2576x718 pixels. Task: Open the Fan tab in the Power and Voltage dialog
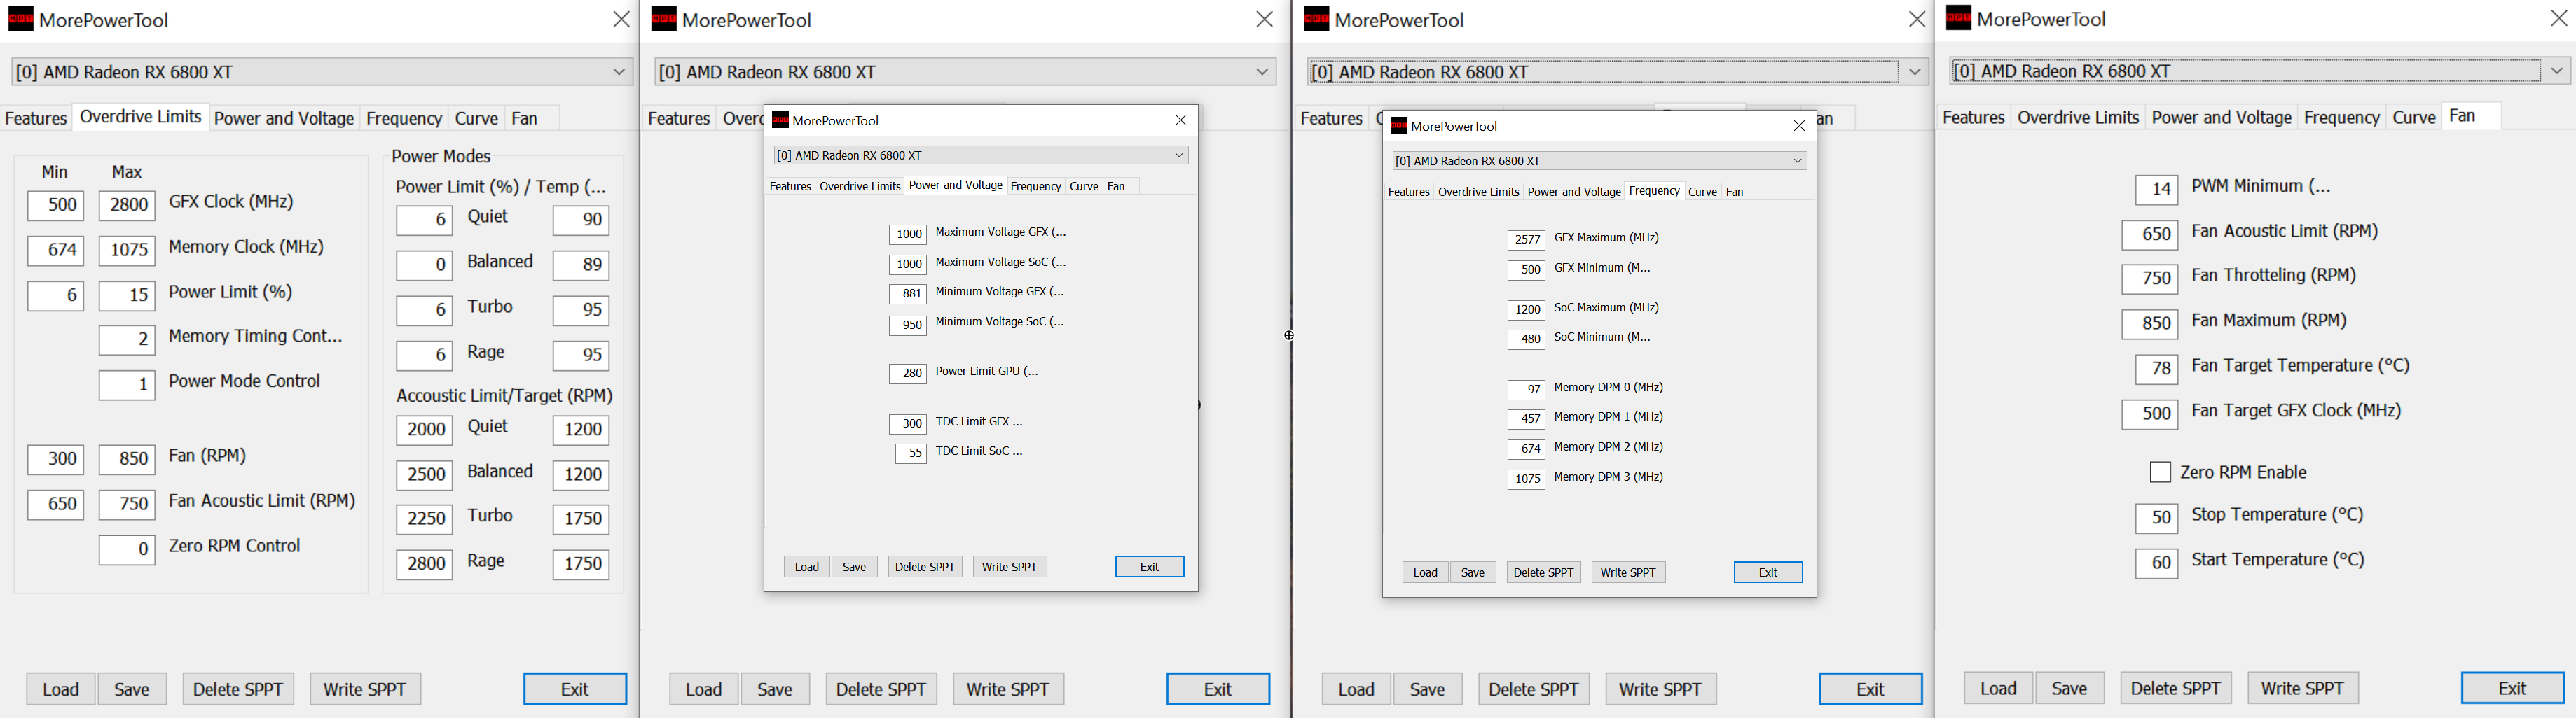(x=1116, y=185)
